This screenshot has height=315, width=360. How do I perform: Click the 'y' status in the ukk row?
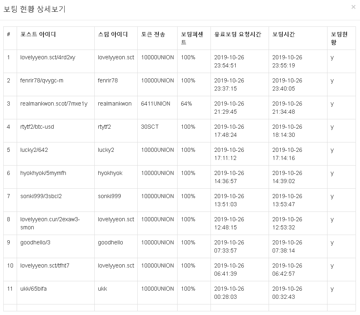tap(332, 289)
